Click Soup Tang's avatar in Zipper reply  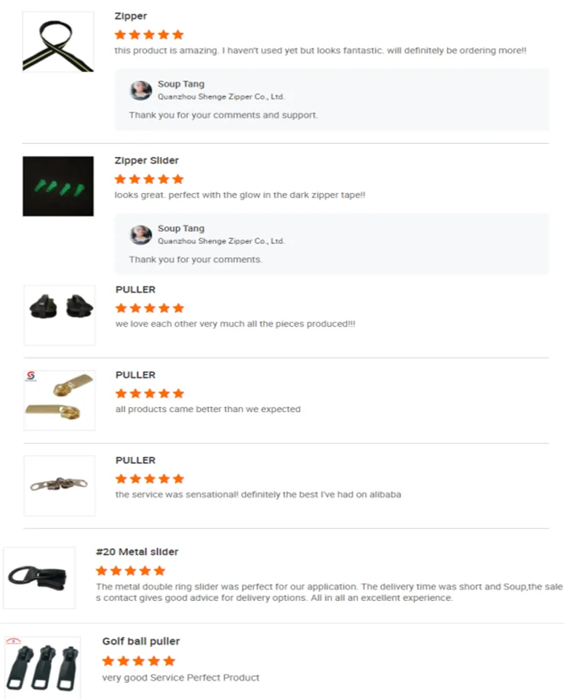(141, 90)
